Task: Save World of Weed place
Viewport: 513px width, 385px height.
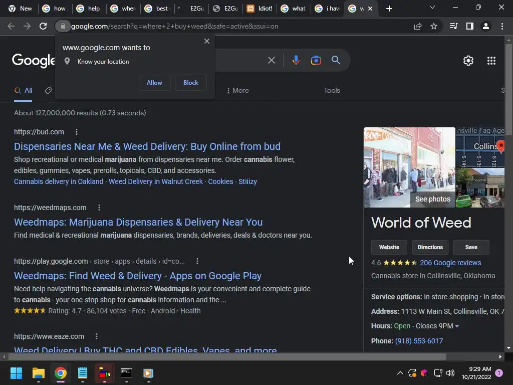Action: pos(471,247)
